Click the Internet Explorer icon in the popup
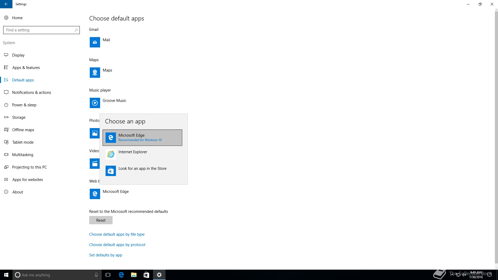This screenshot has height=280, width=498. coord(111,154)
